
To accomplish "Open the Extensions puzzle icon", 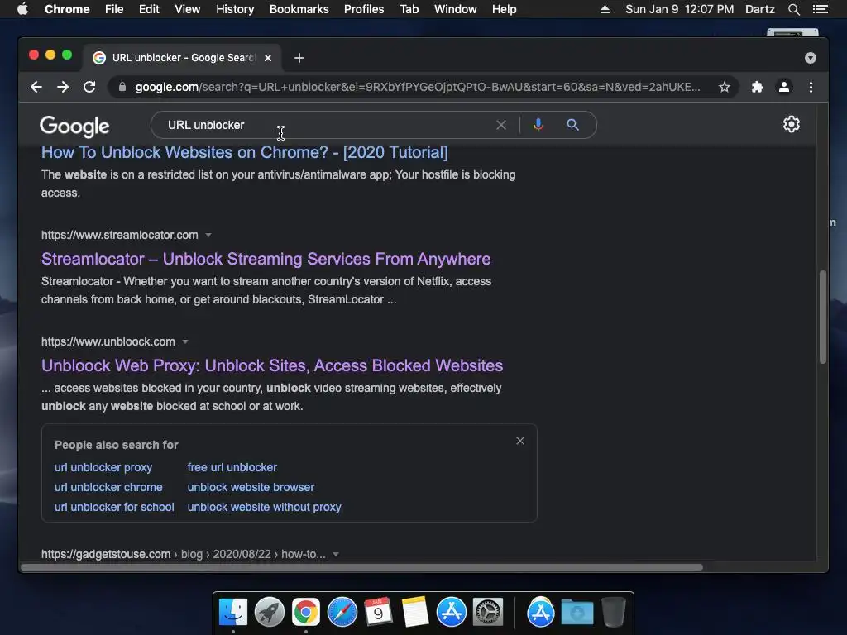I will pos(758,87).
